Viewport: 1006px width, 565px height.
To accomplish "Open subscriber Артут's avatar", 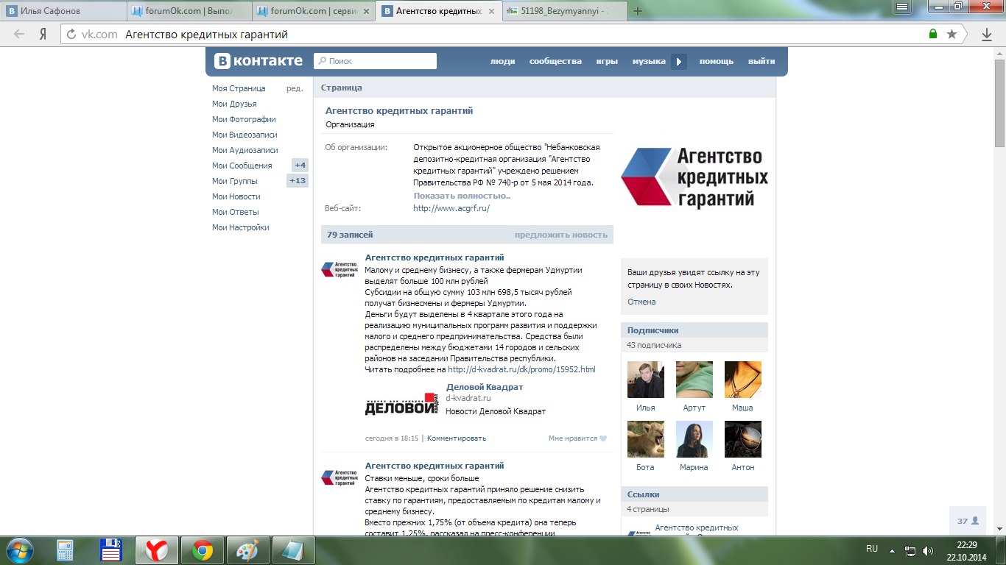I will pyautogui.click(x=694, y=380).
